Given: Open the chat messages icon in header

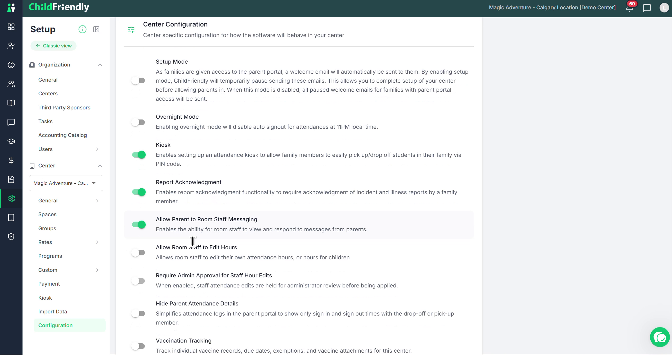Looking at the screenshot, I should tap(647, 8).
